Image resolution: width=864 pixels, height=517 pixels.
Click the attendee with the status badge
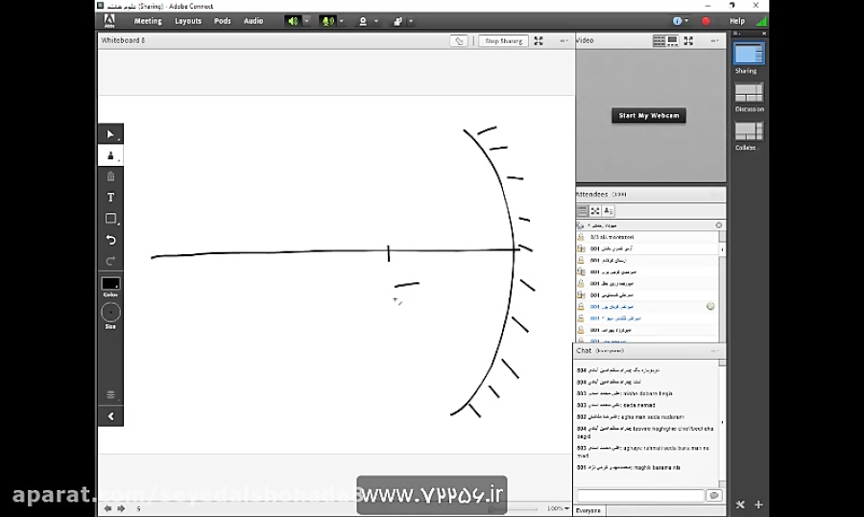point(647,306)
